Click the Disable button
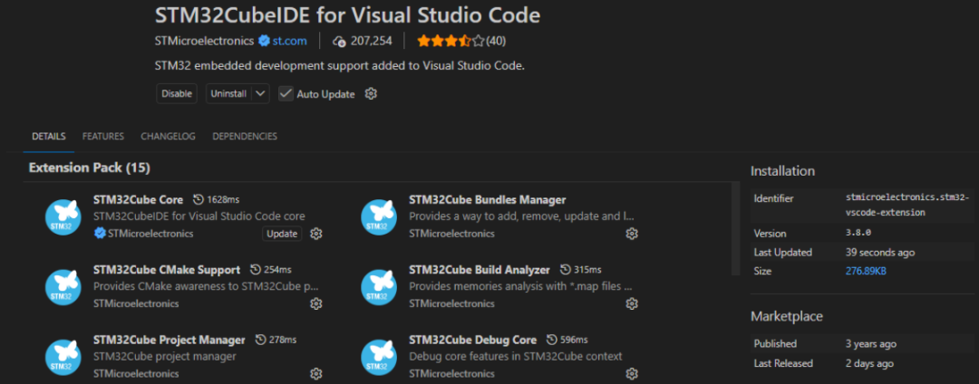This screenshot has width=979, height=384. (177, 93)
